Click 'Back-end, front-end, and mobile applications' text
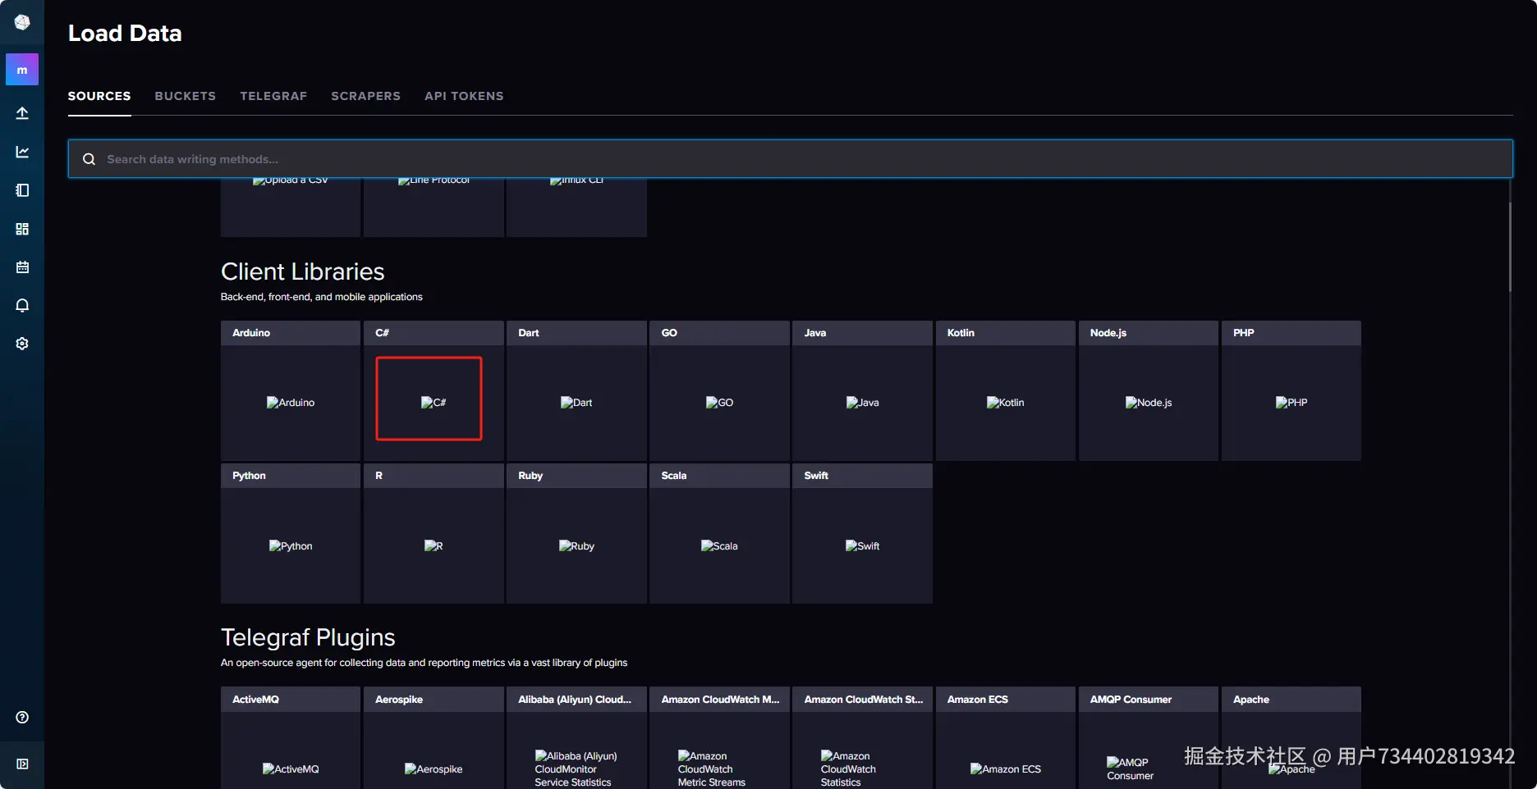Screen dimensions: 1537x789 [x=322, y=297]
